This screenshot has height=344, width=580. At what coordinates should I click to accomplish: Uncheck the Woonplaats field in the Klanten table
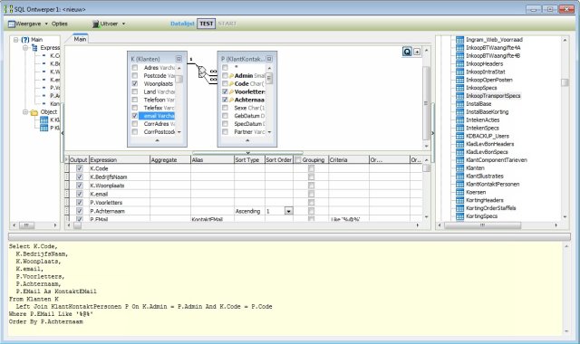pyautogui.click(x=135, y=84)
